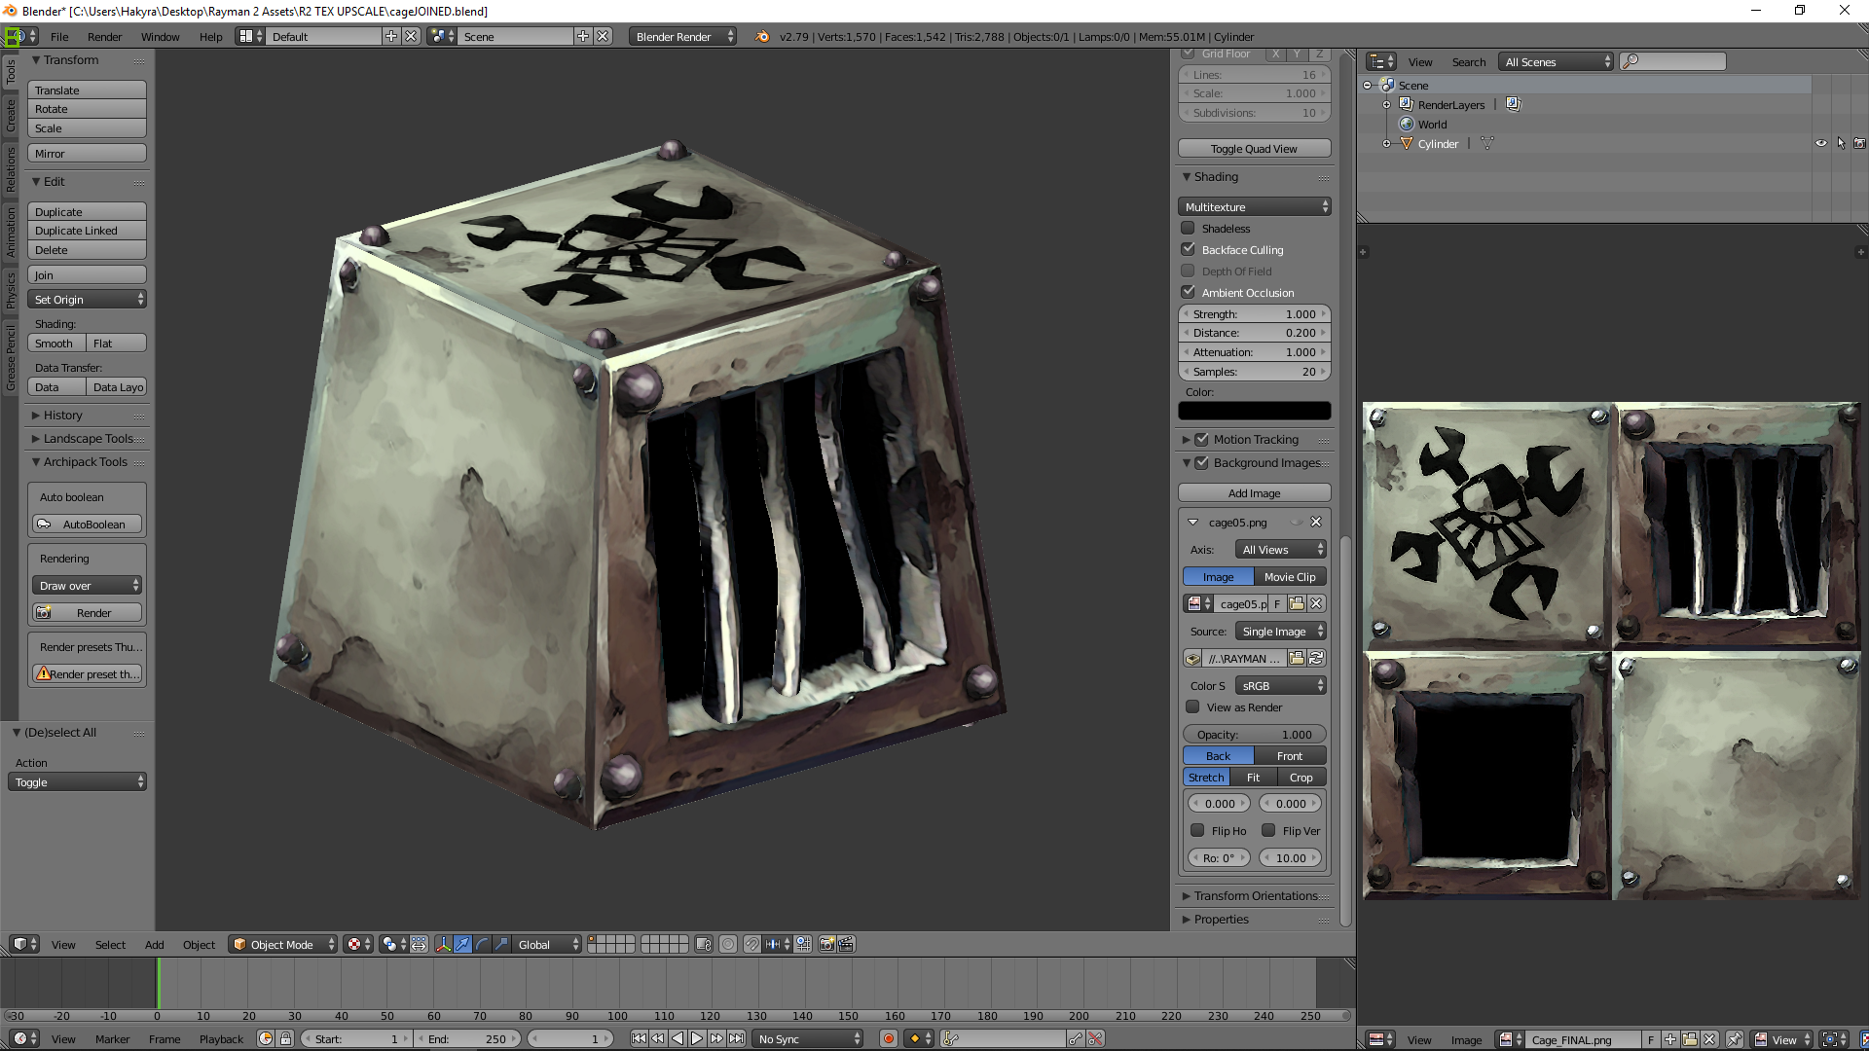Hide Cylinder using the eye icon
1869x1051 pixels.
coord(1821,143)
